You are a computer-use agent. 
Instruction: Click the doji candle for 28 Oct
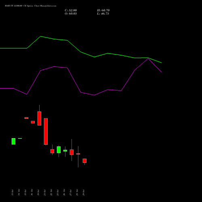coord(78,154)
